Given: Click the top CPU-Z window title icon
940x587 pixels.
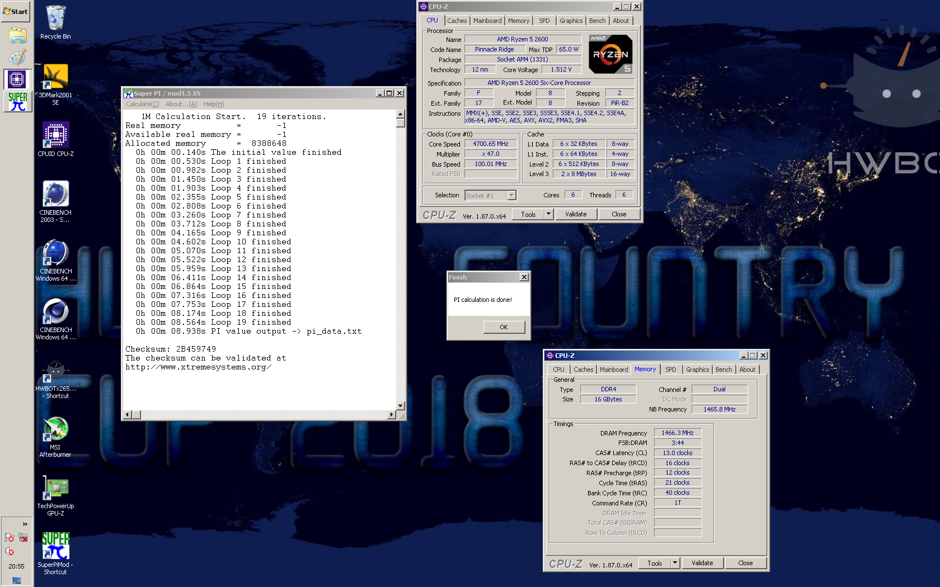Looking at the screenshot, I should click(424, 7).
